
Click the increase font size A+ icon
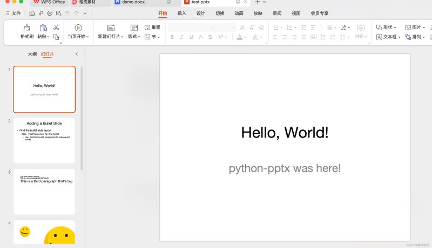pyautogui.click(x=242, y=27)
